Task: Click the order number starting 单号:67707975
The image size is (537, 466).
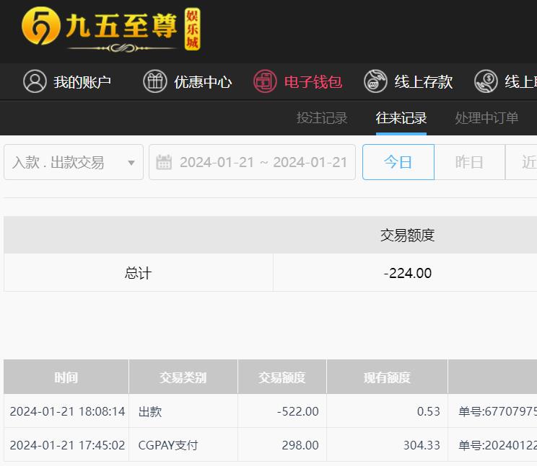Action: click(497, 411)
